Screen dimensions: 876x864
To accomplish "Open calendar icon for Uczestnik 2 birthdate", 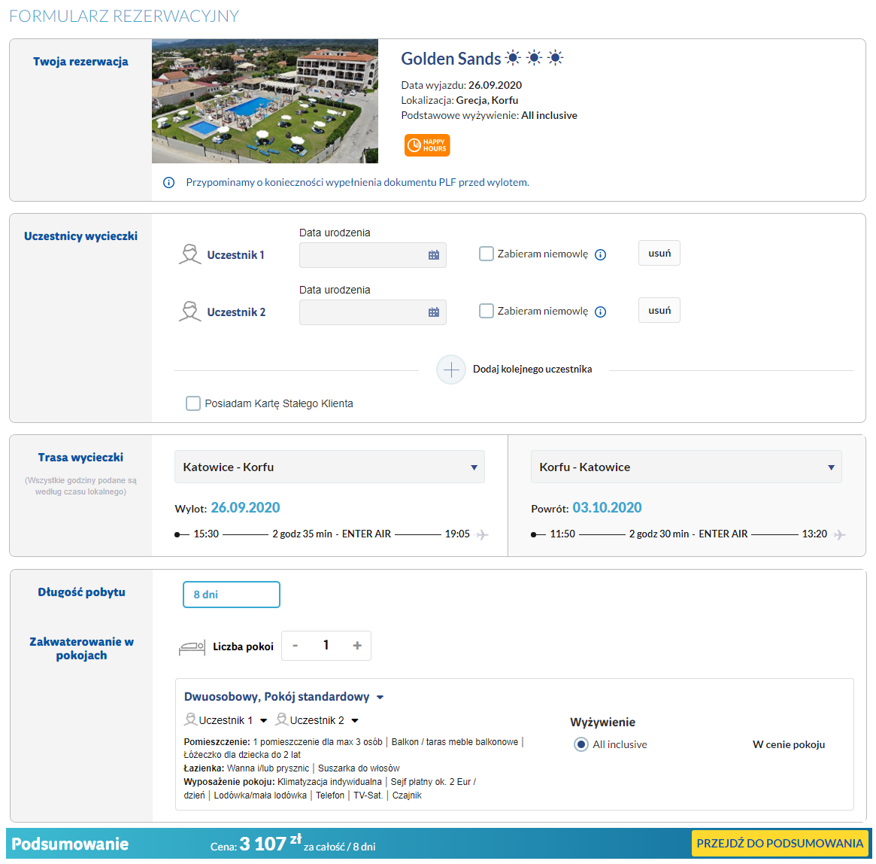I will (x=434, y=312).
